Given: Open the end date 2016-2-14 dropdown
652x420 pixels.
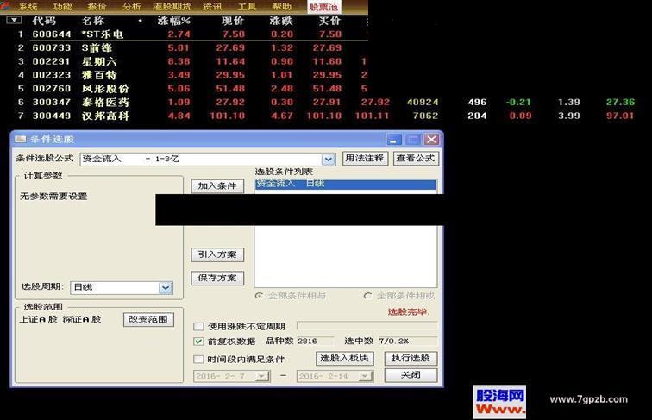Looking at the screenshot, I should (x=365, y=376).
